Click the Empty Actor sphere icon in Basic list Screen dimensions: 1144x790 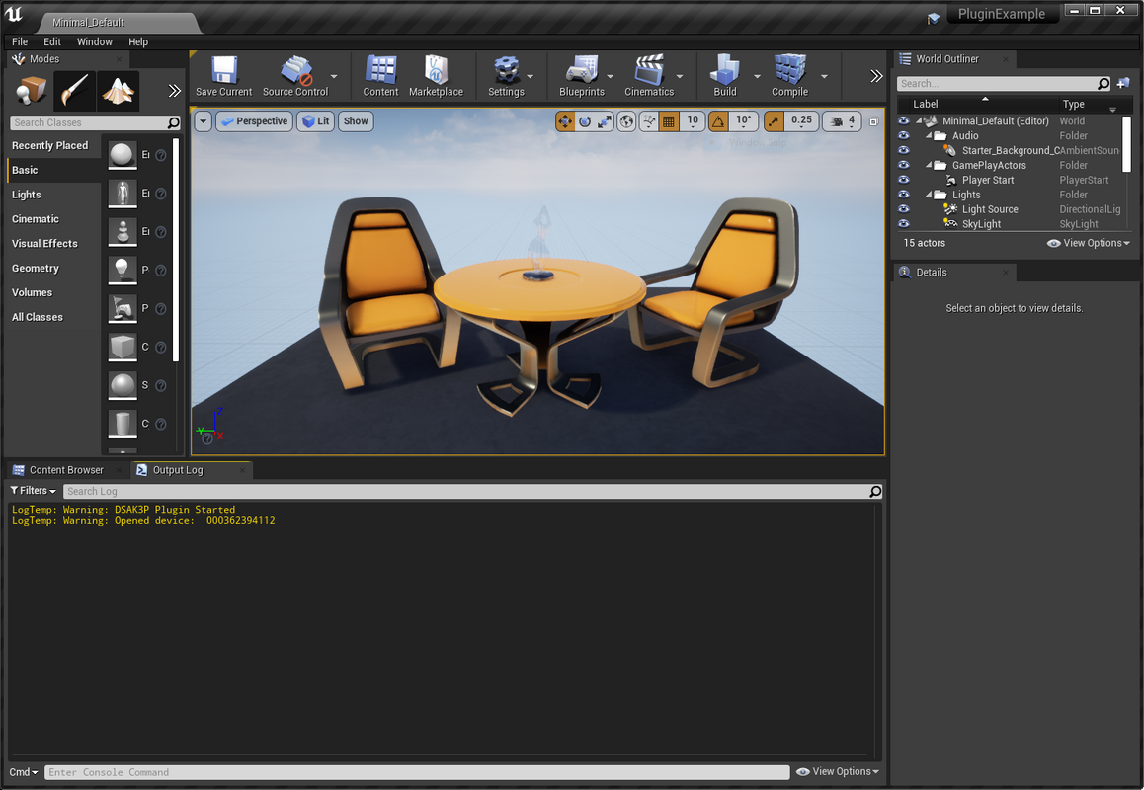tap(122, 155)
